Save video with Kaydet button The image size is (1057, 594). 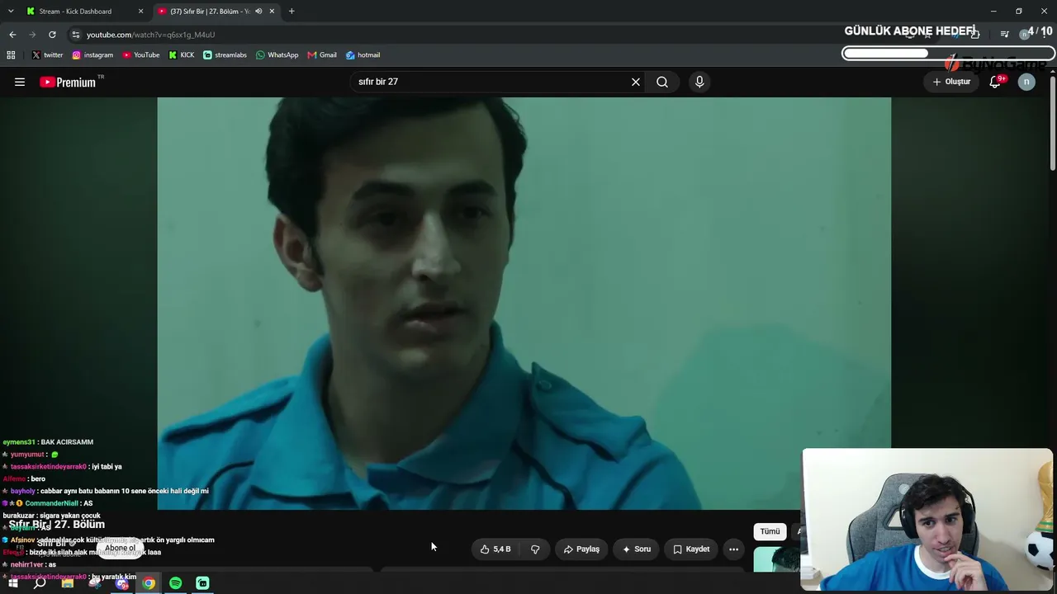point(691,549)
